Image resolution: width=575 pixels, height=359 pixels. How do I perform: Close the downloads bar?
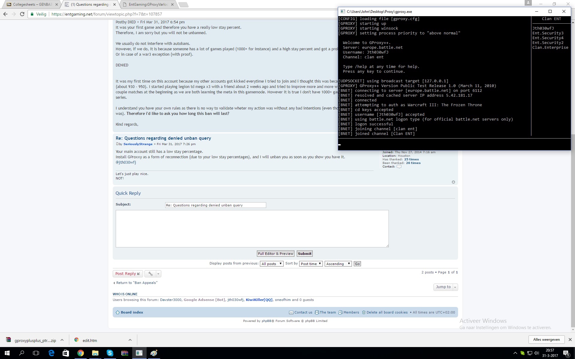[570, 340]
